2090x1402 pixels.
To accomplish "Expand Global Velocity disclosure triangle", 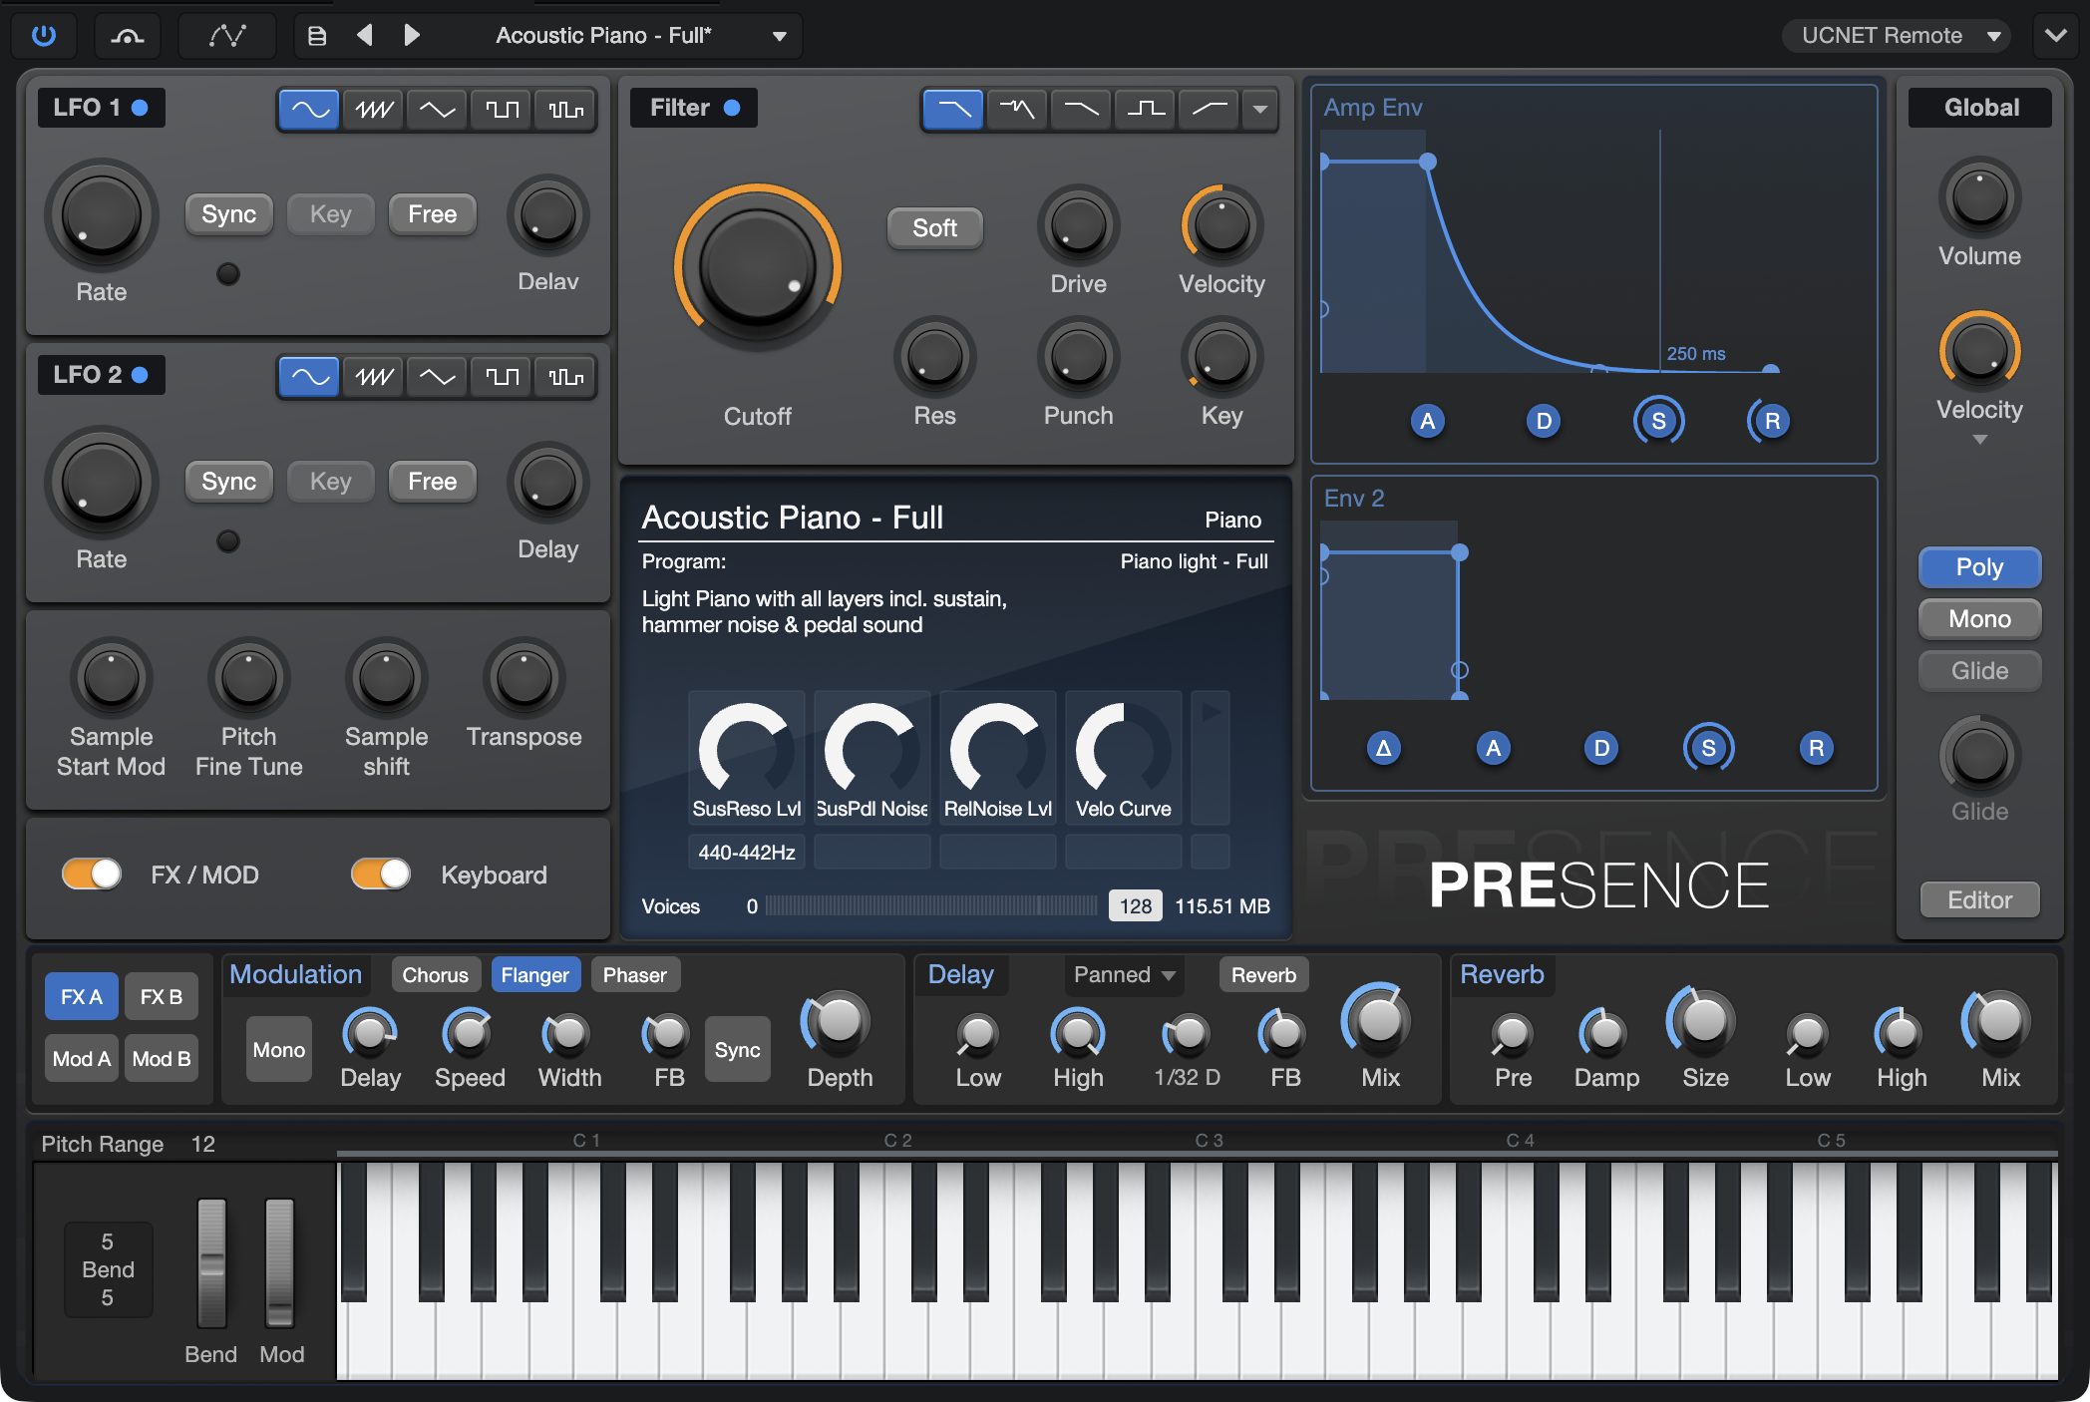I will 1980,440.
